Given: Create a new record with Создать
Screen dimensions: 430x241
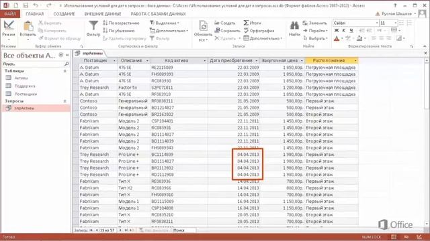Looking at the screenshot, I should point(224,23).
